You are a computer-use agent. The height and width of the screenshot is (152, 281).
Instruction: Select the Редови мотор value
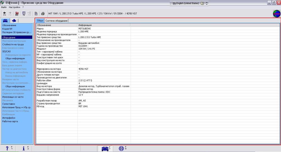[x=86, y=89]
